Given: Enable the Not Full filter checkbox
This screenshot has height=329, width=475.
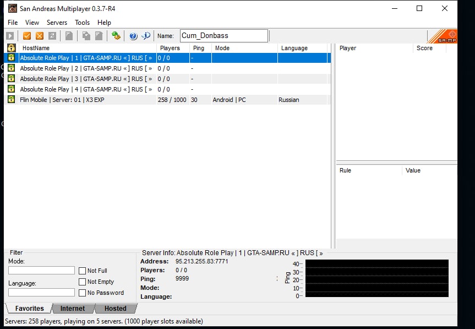Looking at the screenshot, I should coord(82,271).
